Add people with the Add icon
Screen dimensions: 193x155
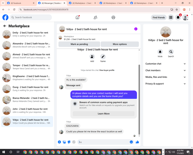[92, 57]
